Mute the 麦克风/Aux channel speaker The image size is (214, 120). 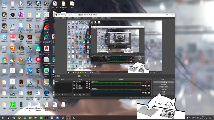coord(146,86)
